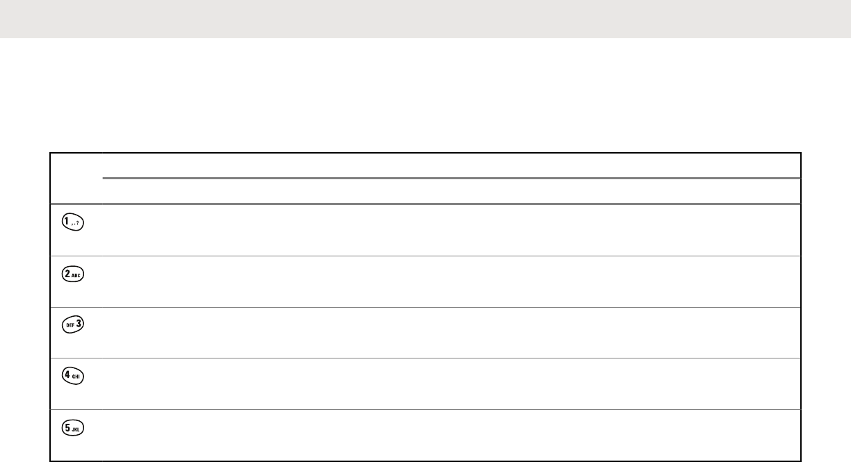Tap the 4 GHI key icon
The width and height of the screenshot is (851, 462).
tap(72, 377)
